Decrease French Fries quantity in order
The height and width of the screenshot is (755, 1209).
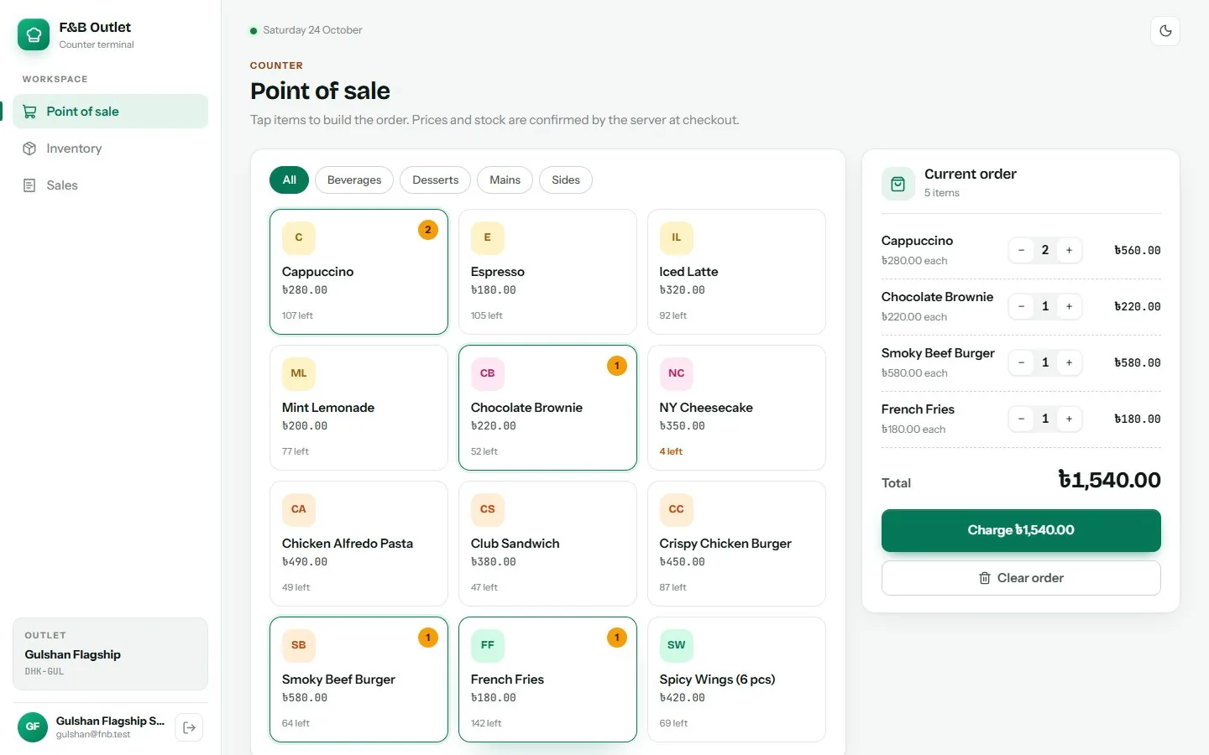point(1021,419)
